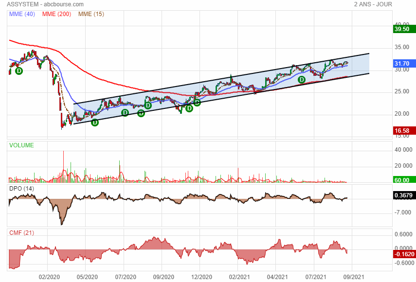Click the 35.00 price axis label
The height and width of the screenshot is (282, 416).
(402, 47)
